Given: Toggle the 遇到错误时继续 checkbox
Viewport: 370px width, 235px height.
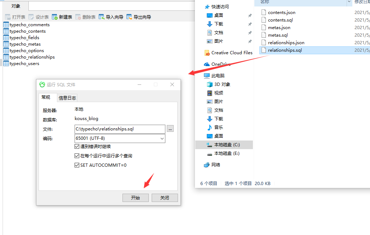Looking at the screenshot, I should [77, 147].
